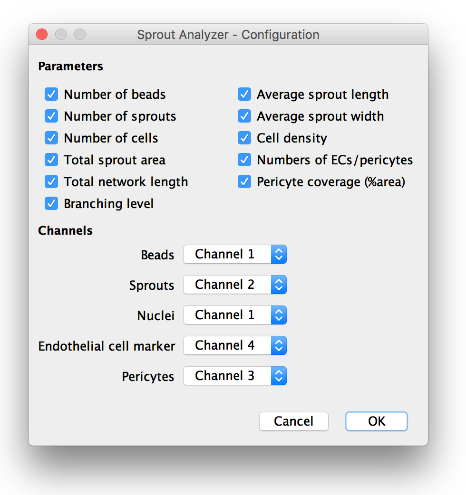Toggle Pericyte coverage (%area) checkbox

click(x=244, y=181)
